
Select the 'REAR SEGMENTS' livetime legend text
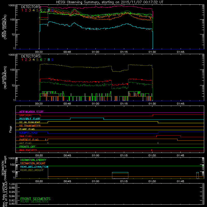[34, 202]
